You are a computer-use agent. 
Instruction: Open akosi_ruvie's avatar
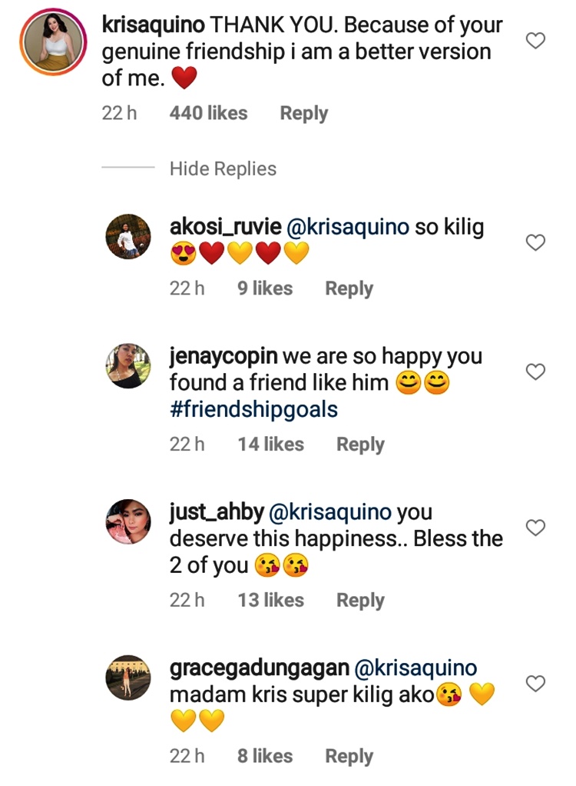(127, 237)
